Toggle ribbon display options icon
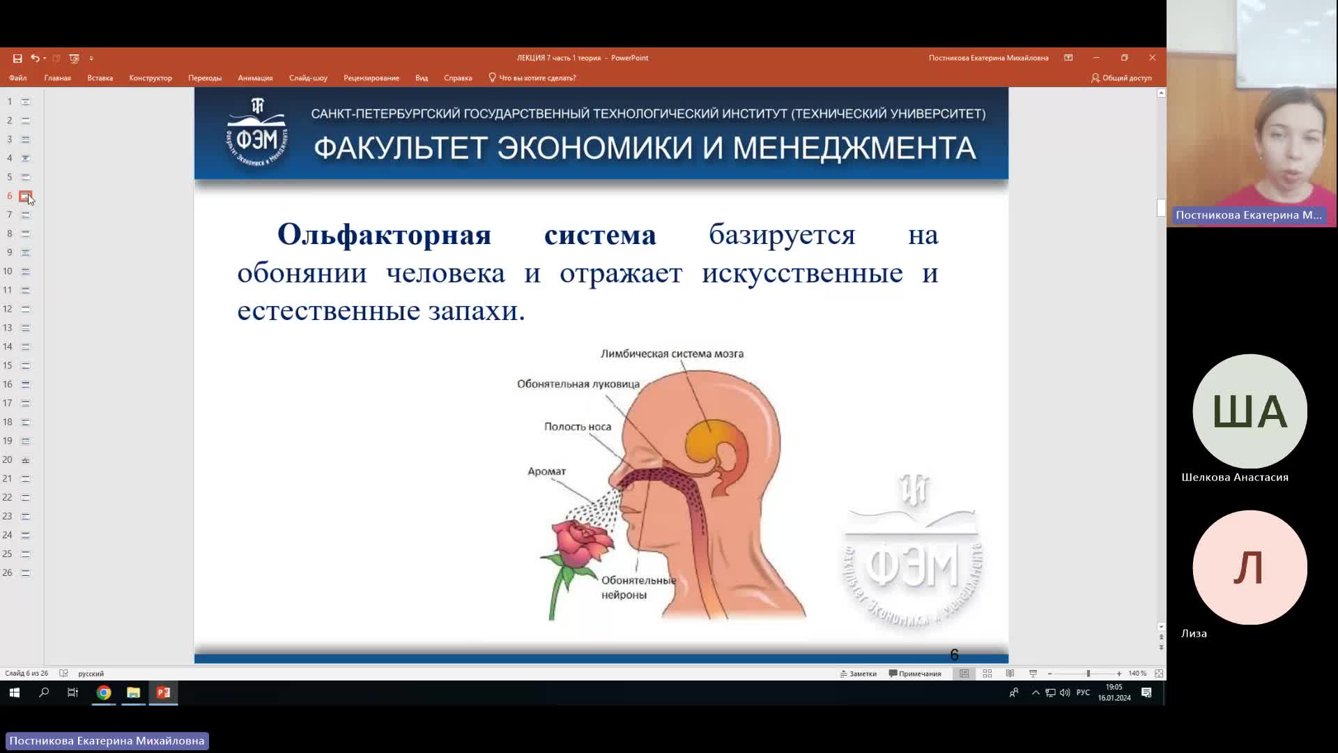This screenshot has height=753, width=1338. [1068, 58]
